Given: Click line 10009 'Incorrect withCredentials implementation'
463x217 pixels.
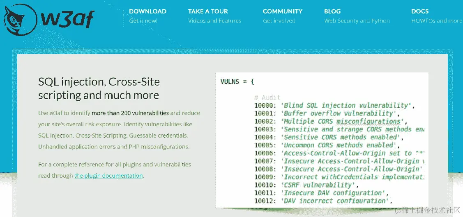Looking at the screenshot, I should coord(339,177).
